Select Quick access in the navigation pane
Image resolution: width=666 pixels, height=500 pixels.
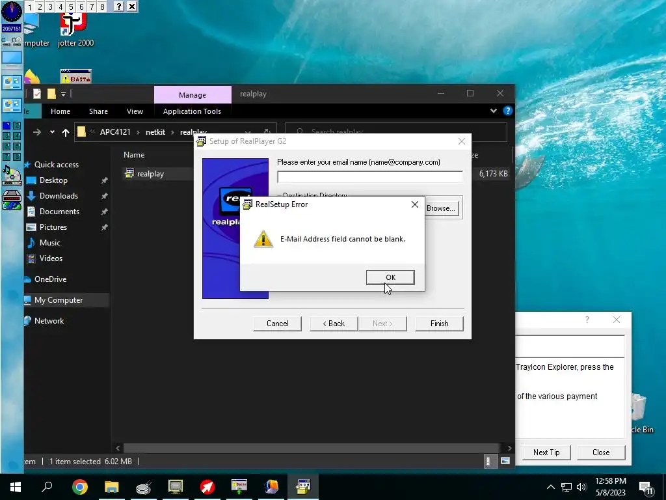pyautogui.click(x=56, y=165)
